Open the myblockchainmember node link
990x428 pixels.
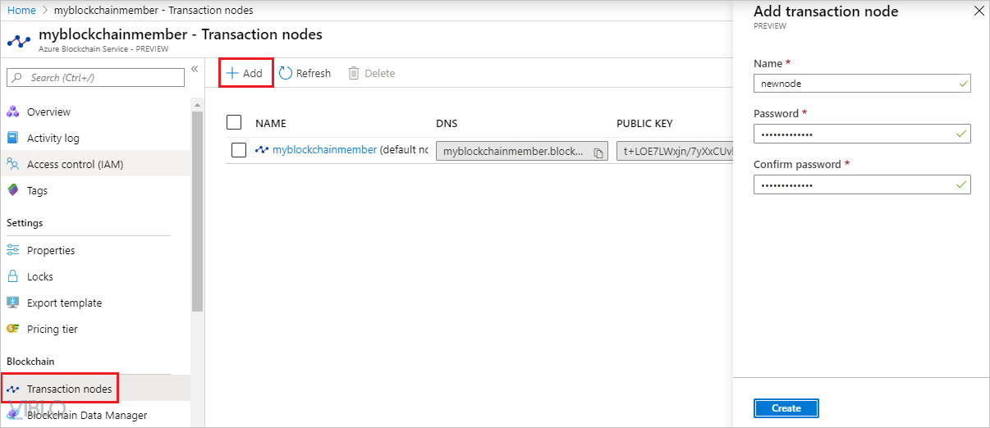[x=324, y=150]
